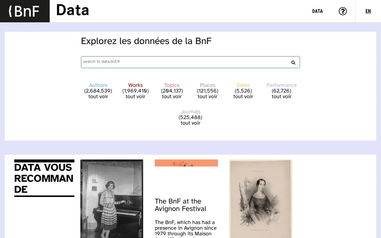
Task: Open the Authors category link
Action: click(x=98, y=85)
